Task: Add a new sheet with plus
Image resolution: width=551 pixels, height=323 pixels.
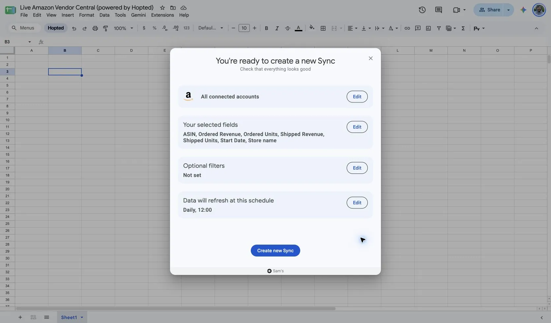Action: pos(20,317)
